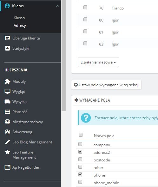This screenshot has width=158, height=187.
Task: Collapse the Klienci menu chevron
Action: (x=57, y=6)
